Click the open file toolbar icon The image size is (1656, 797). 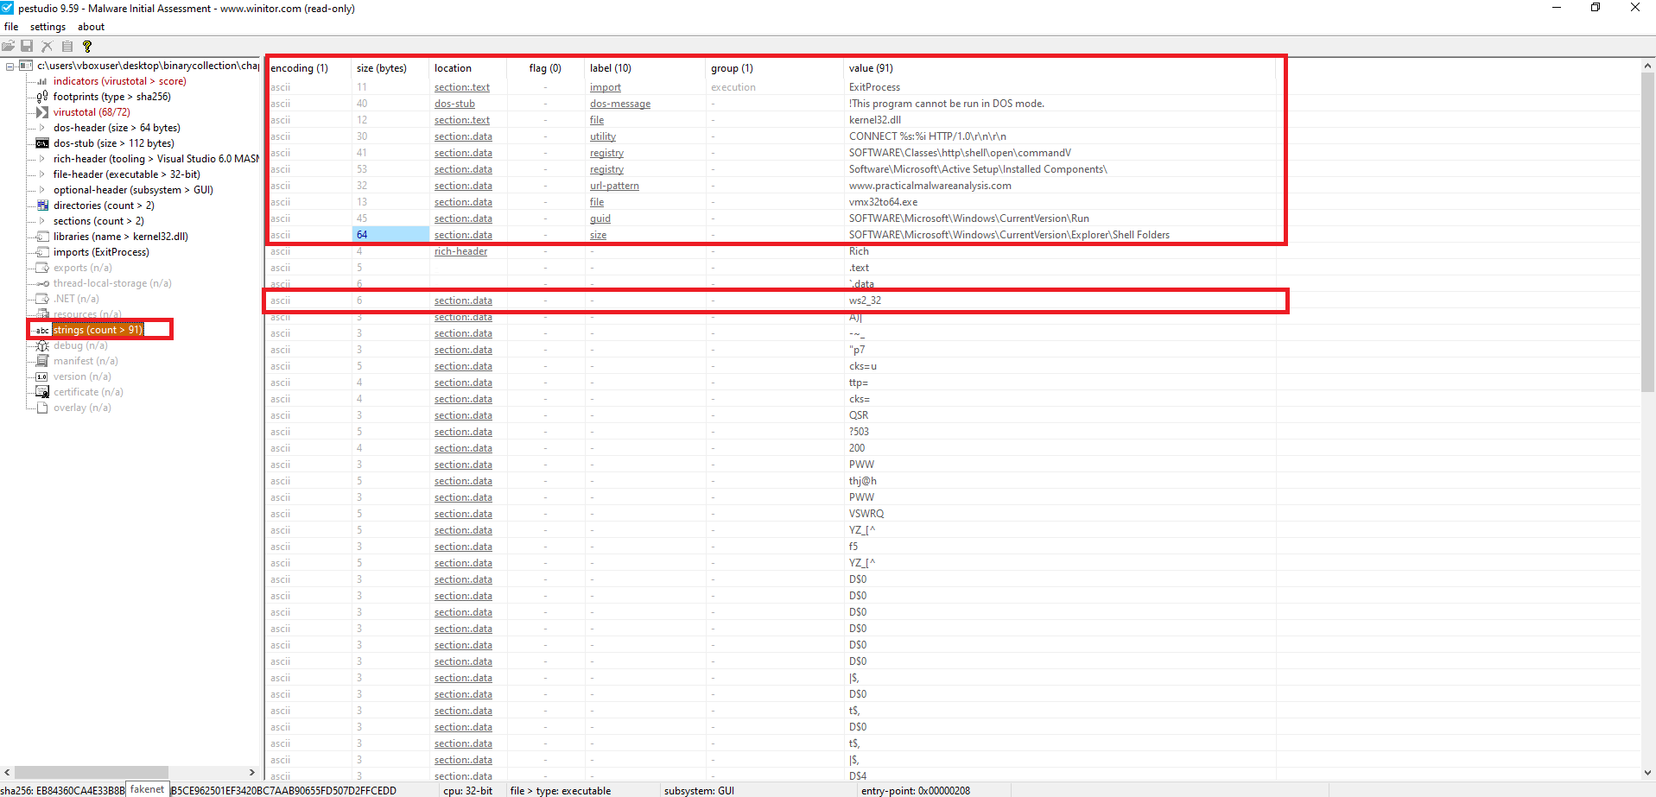9,47
